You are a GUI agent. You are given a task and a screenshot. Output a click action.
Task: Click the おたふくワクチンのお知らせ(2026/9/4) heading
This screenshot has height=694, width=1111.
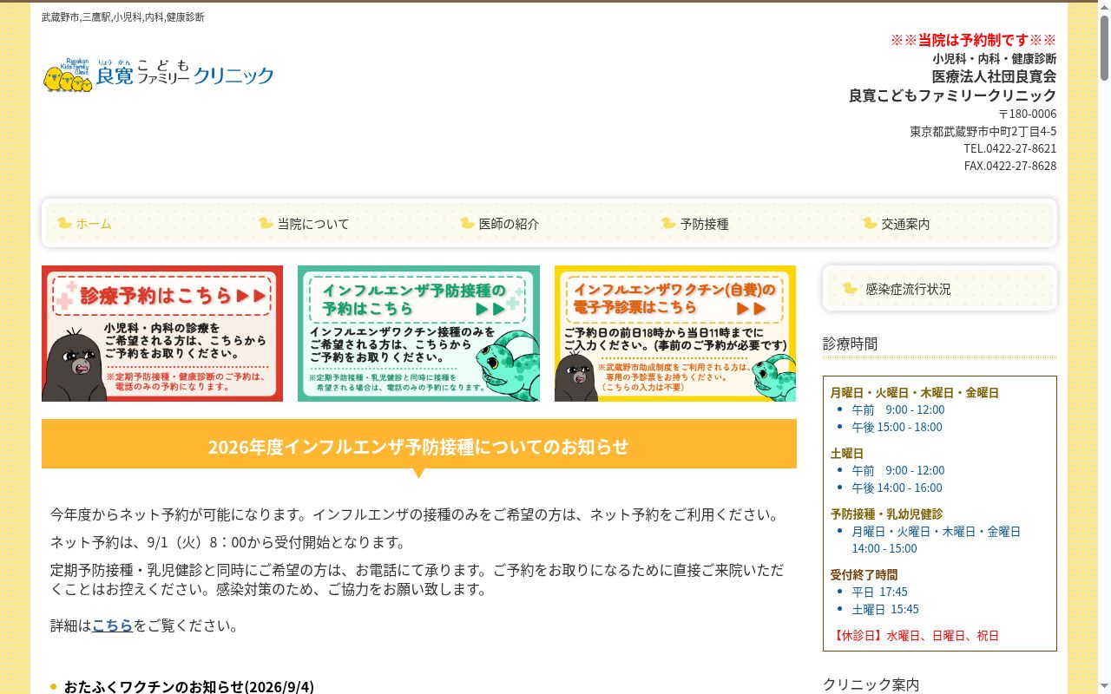pos(188,686)
